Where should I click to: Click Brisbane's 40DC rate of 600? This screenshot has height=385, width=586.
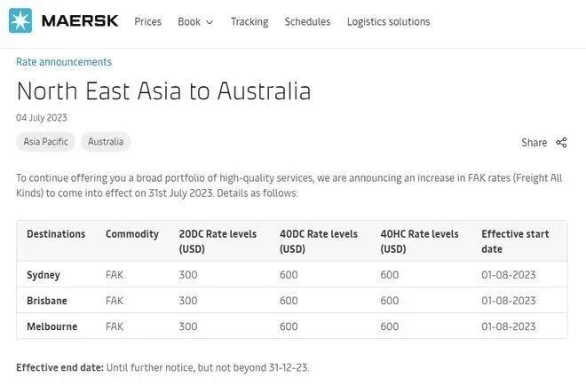(289, 301)
